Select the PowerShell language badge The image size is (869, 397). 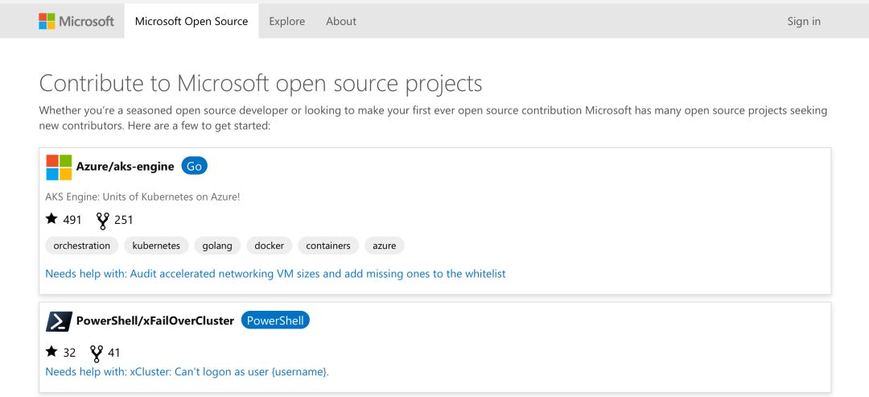point(275,320)
